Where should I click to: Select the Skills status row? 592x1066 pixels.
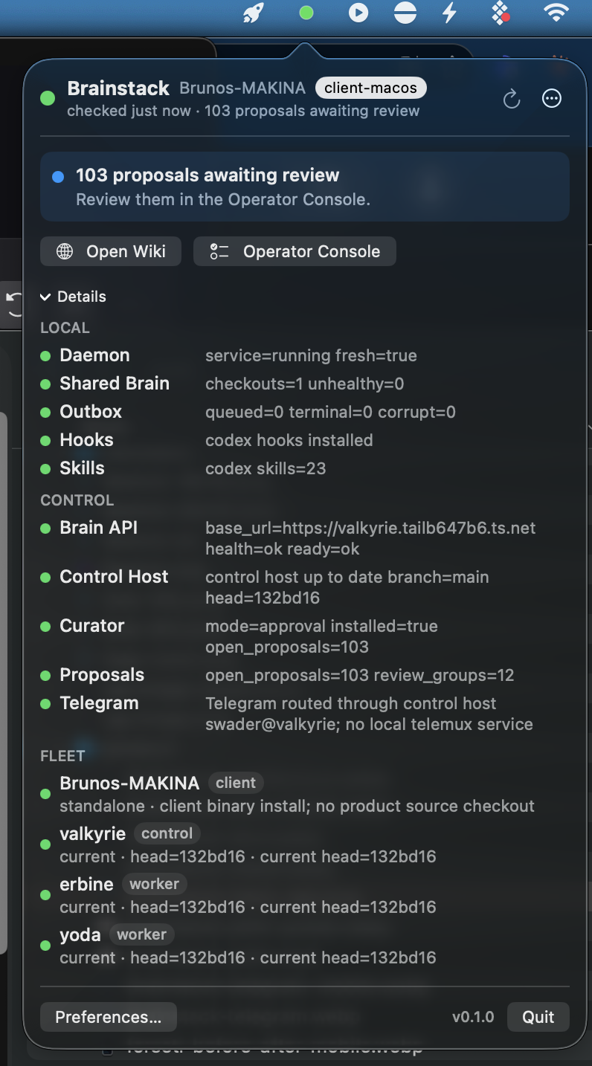305,468
